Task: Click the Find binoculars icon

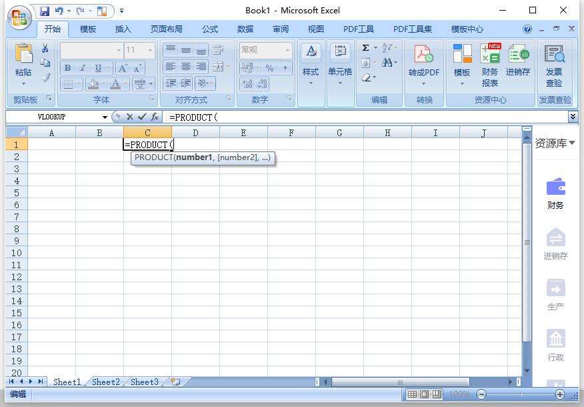Action: click(387, 63)
